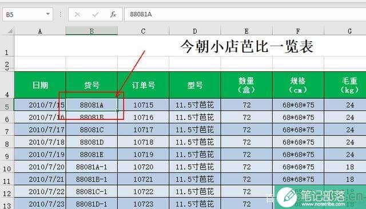Select row 10 header
Viewport: 366px width, 209px height.
point(7,167)
